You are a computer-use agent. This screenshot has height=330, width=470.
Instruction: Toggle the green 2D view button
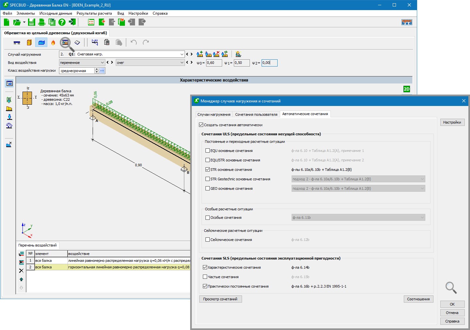point(406,89)
